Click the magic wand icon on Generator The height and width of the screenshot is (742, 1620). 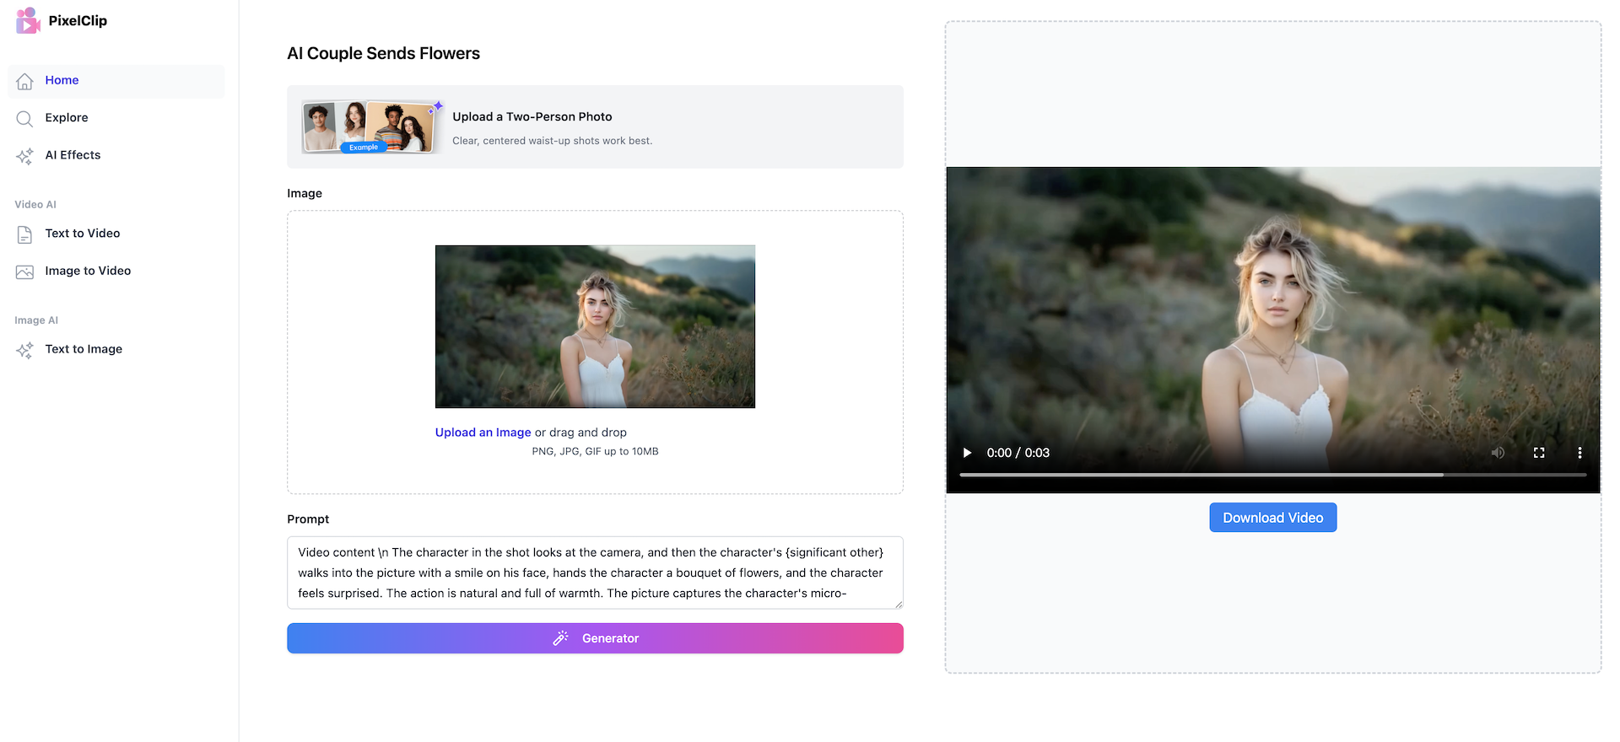point(560,638)
